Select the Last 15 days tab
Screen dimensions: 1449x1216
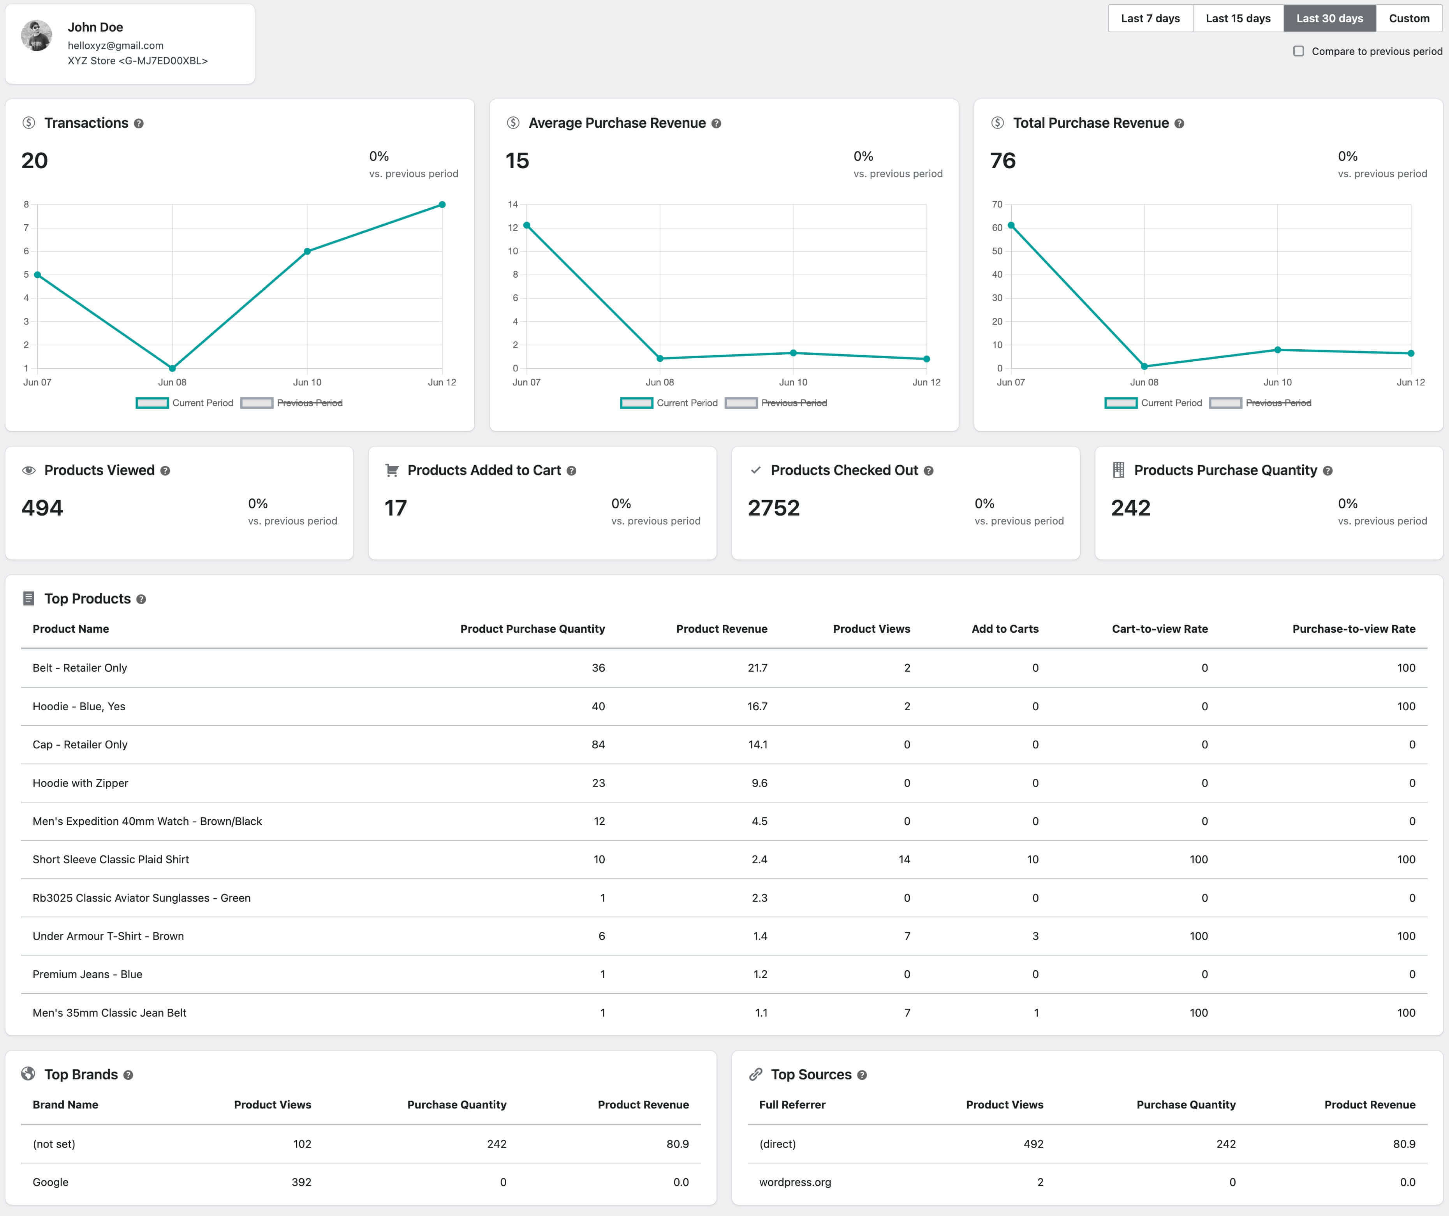pos(1238,19)
